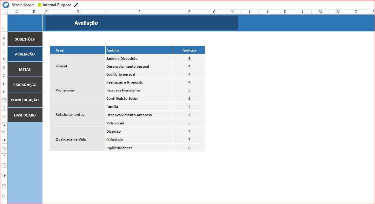Viewport: 375px width, 204px height.
Task: Select column M header
Action: (x=320, y=12)
